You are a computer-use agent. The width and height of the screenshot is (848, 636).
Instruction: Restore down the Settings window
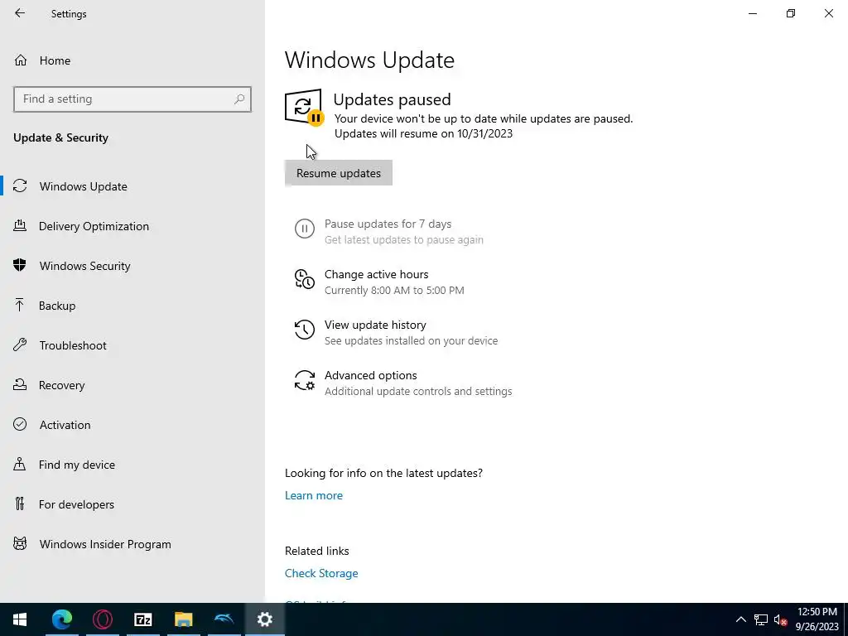pyautogui.click(x=791, y=13)
